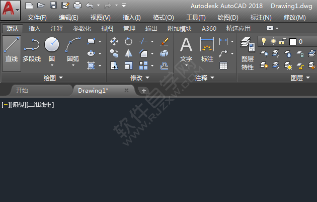This screenshot has width=317, height=202.
Task: Select the ellipse draw tool
Action: coord(91,53)
